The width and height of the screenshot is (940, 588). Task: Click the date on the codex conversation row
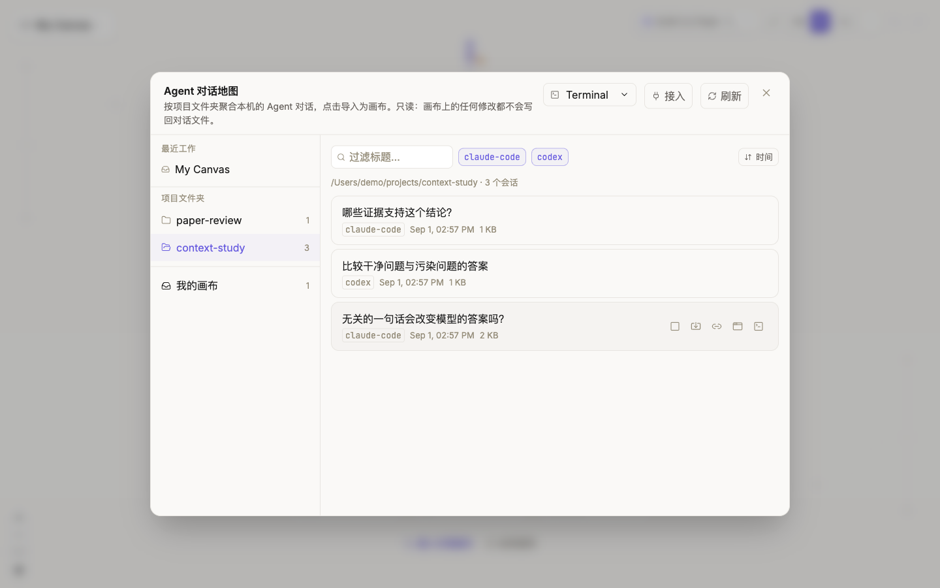(411, 282)
